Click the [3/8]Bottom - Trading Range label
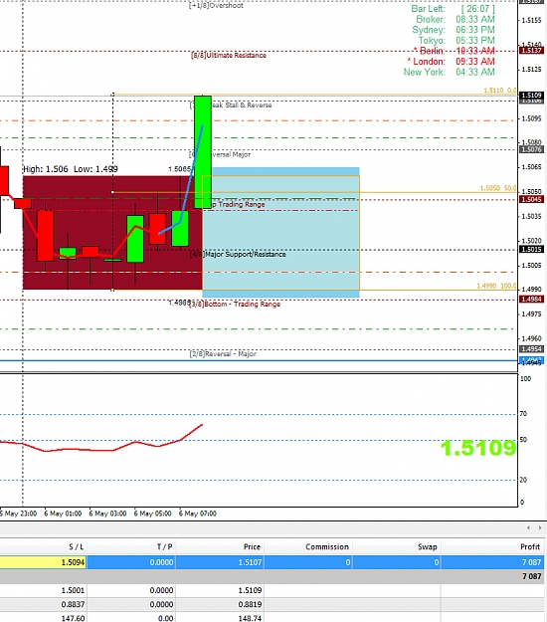Screen dimensions: 547x622 pos(235,304)
